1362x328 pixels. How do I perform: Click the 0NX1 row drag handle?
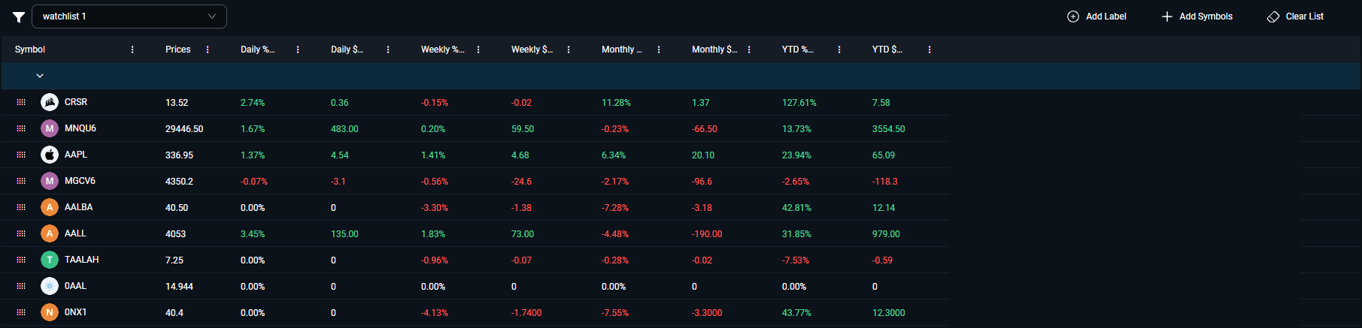(x=21, y=312)
